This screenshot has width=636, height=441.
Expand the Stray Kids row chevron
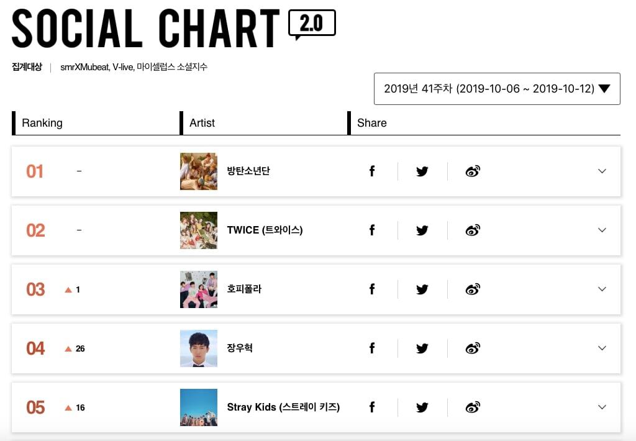601,407
